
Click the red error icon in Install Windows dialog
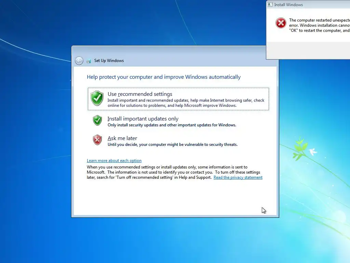click(281, 23)
